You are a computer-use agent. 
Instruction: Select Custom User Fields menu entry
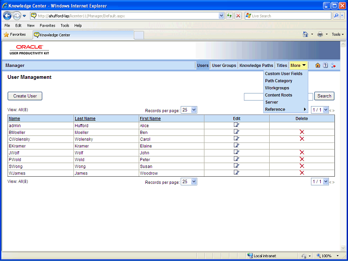coord(284,73)
